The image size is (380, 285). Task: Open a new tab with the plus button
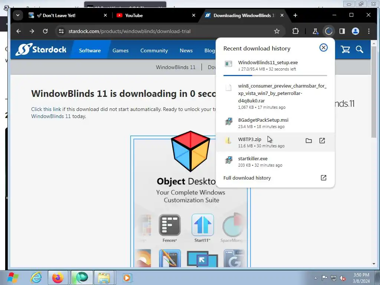click(295, 15)
